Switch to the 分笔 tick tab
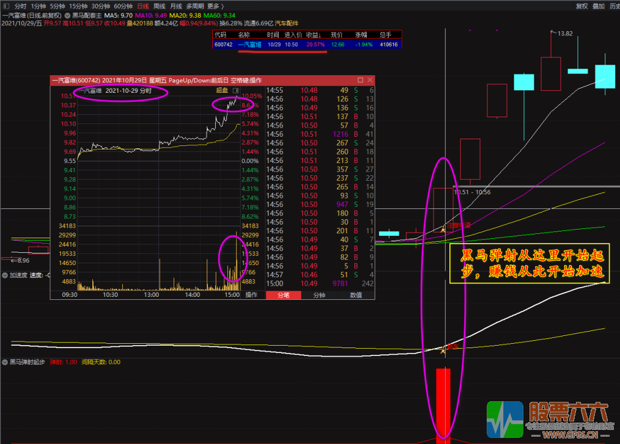 coord(284,295)
